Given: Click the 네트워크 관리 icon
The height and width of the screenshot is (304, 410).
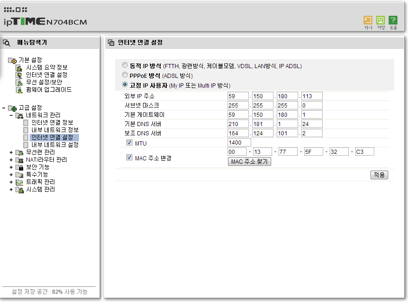Looking at the screenshot, I should tap(20, 115).
